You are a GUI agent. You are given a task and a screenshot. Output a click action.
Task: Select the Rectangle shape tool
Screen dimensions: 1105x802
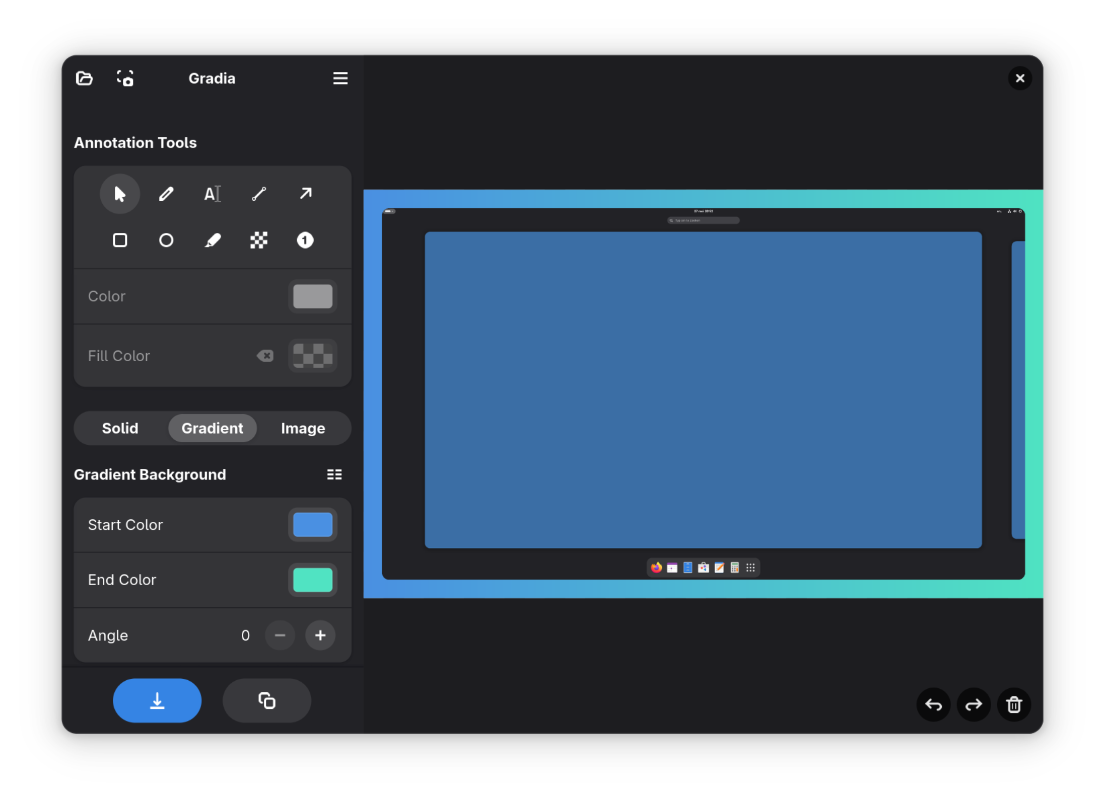click(120, 240)
